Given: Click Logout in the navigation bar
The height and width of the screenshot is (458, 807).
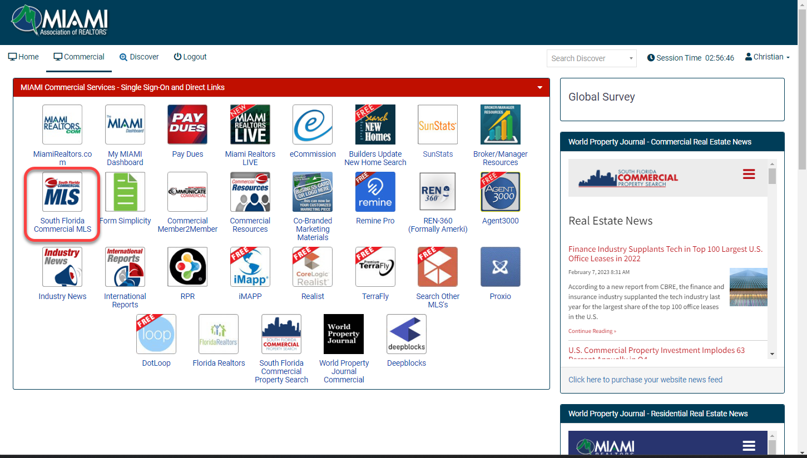Looking at the screenshot, I should [190, 57].
